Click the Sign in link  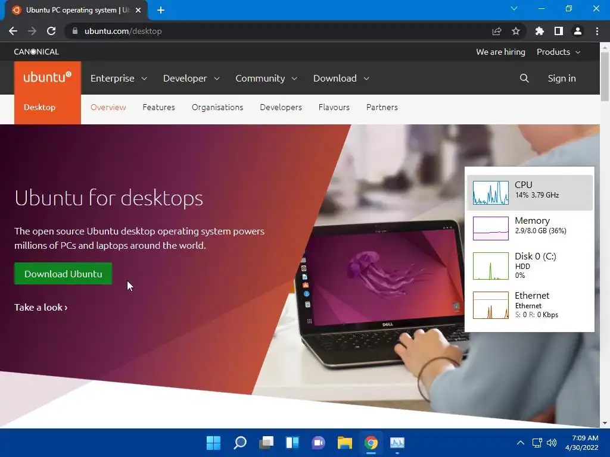(561, 78)
